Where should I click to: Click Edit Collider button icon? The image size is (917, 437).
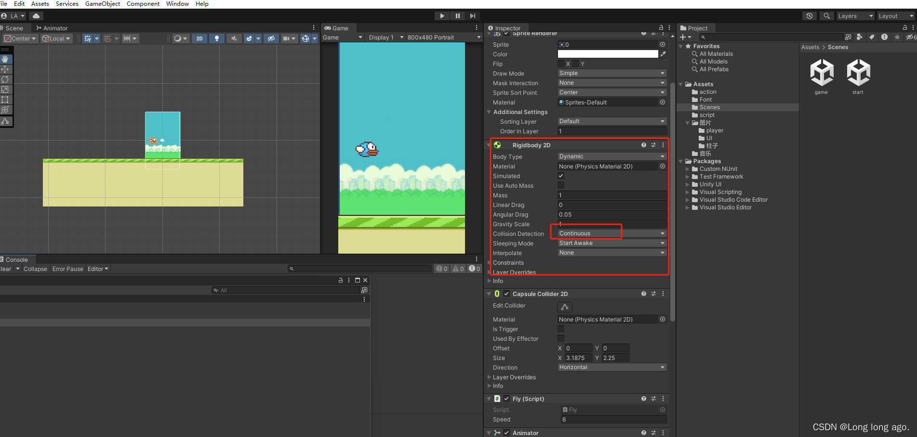click(565, 307)
